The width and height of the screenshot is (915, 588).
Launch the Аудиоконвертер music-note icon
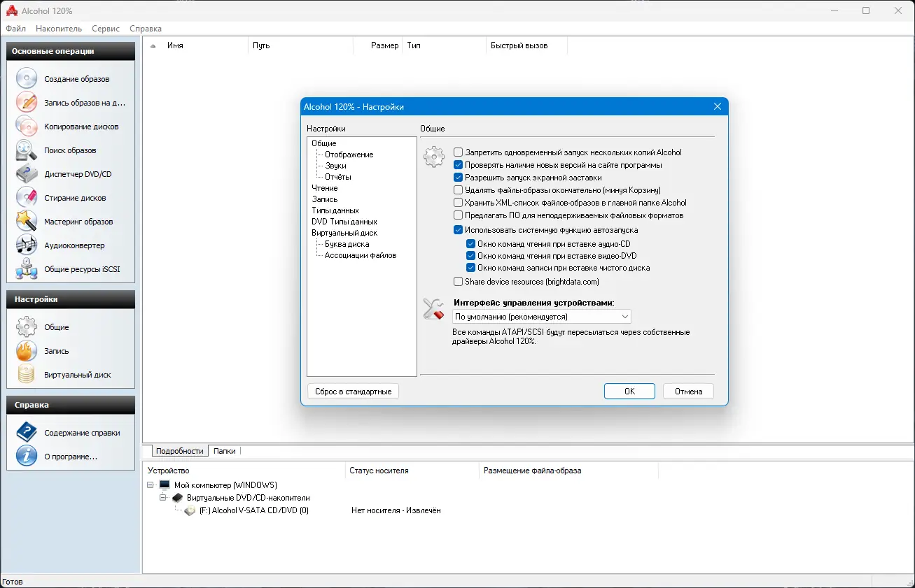point(27,245)
